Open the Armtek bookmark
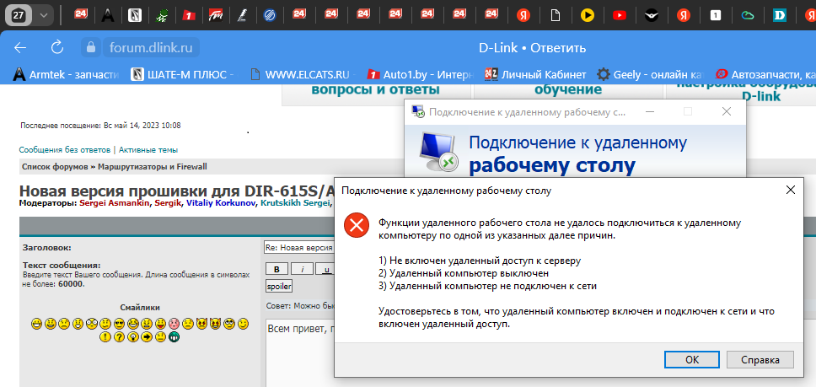This screenshot has width=816, height=387. [x=66, y=74]
